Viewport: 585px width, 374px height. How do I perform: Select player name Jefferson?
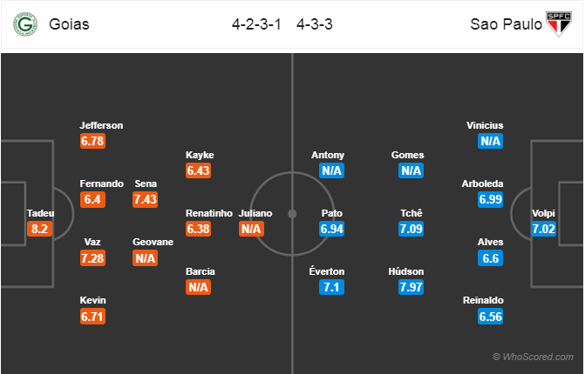click(x=101, y=125)
